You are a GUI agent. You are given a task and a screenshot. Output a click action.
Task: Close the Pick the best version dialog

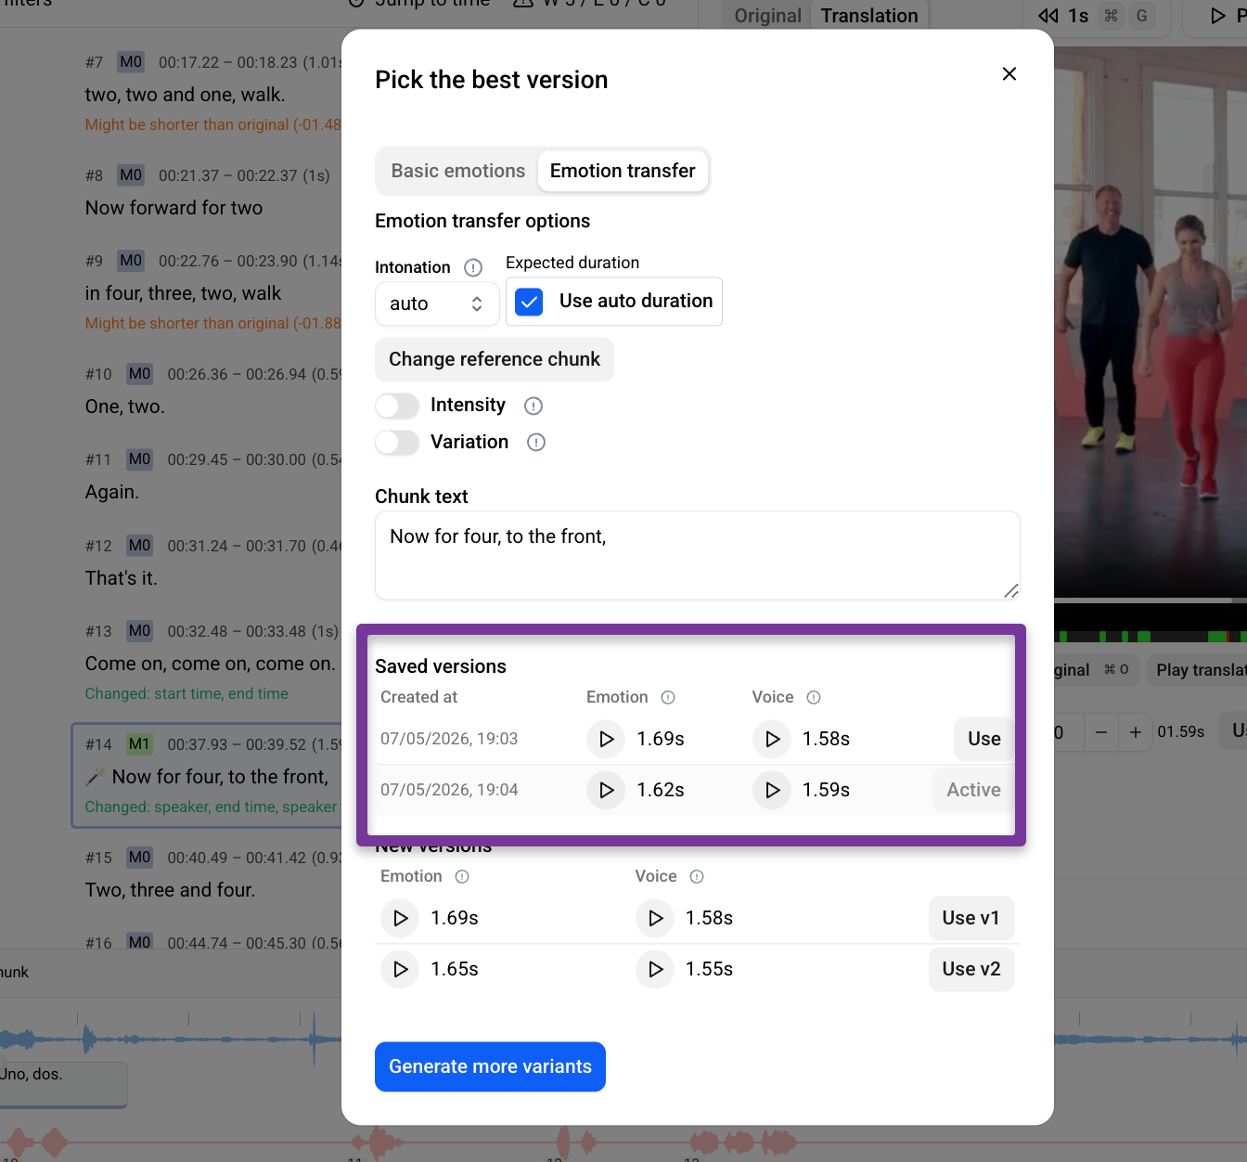point(1009,73)
